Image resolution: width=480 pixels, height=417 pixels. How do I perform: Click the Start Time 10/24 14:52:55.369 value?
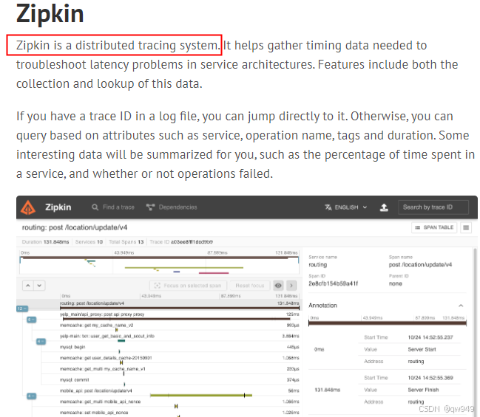pos(430,378)
